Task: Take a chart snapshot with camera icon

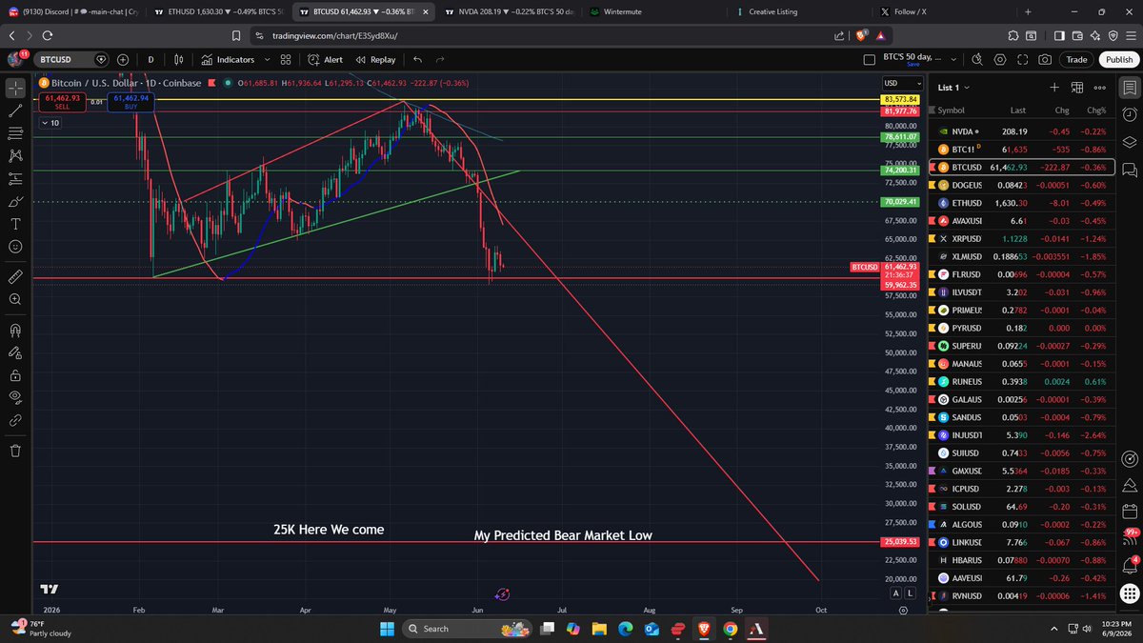Action: pyautogui.click(x=1046, y=59)
